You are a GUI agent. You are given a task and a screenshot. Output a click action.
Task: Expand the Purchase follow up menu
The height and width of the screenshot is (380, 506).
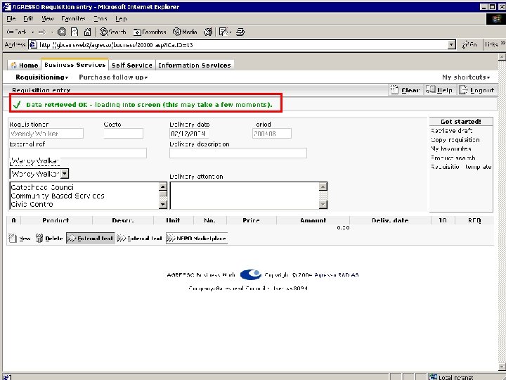(x=113, y=77)
